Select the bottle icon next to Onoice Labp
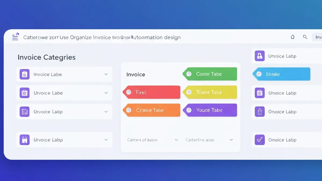Image resolution: width=322 pixels, height=181 pixels. [x=259, y=112]
